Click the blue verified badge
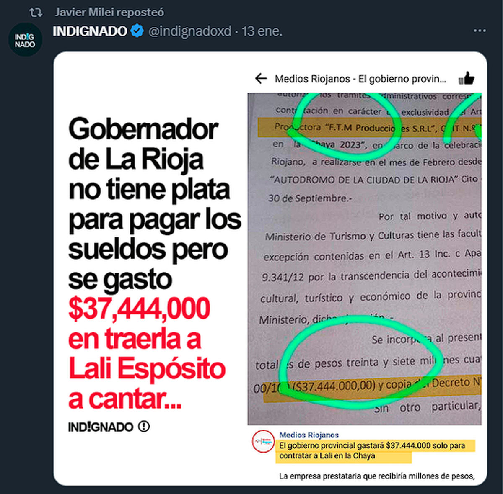Screen dimensions: 503x494 [137, 31]
